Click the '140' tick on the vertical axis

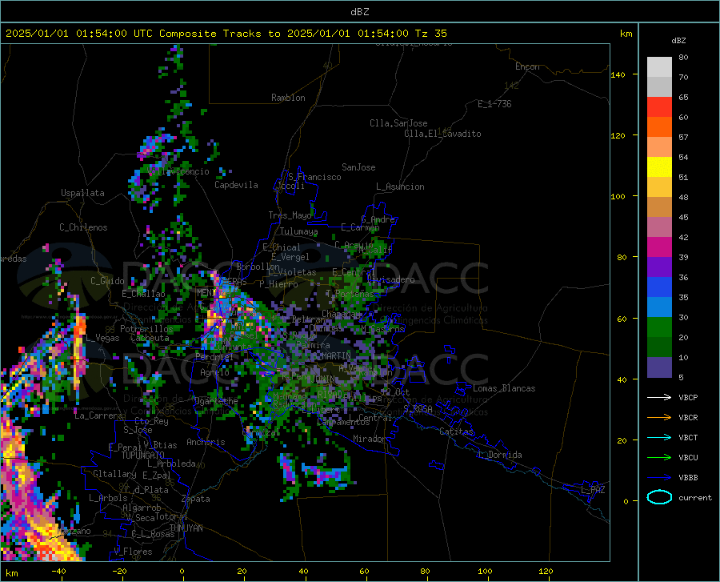pyautogui.click(x=618, y=75)
